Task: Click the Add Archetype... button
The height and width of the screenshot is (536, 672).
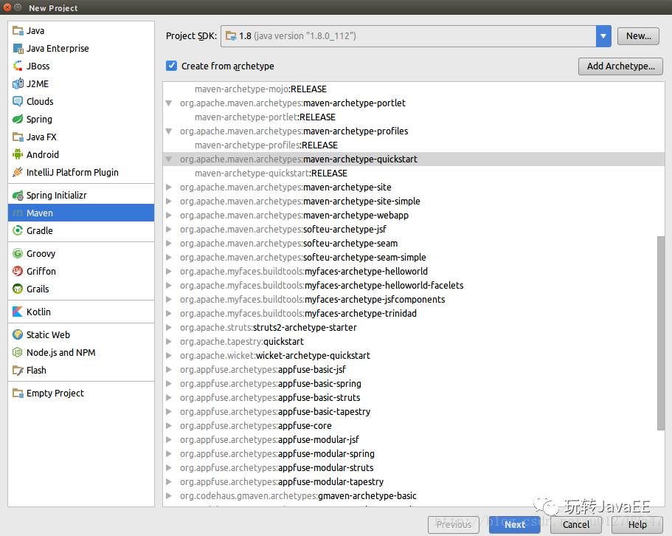Action: click(620, 66)
